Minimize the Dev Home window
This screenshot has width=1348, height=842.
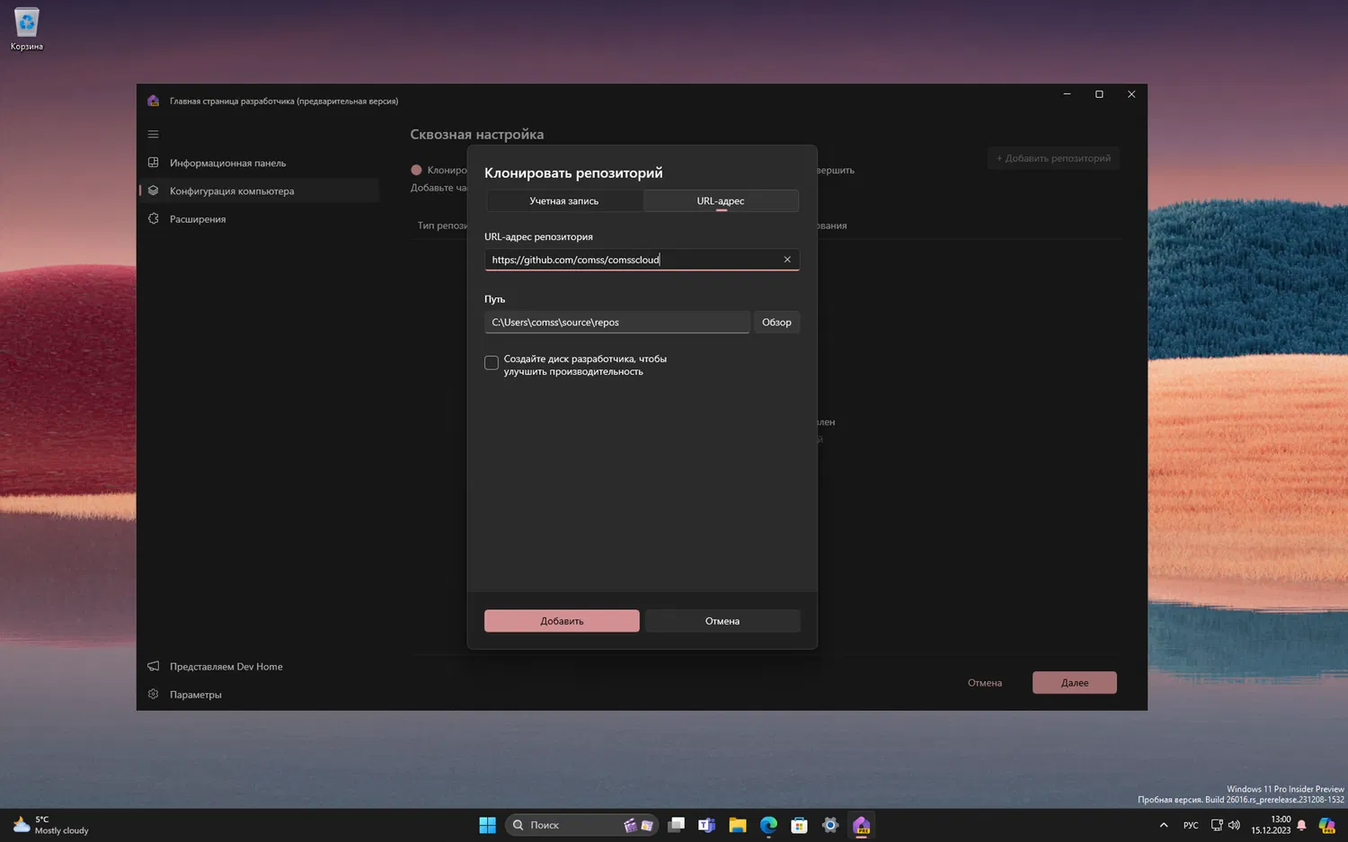click(x=1067, y=94)
